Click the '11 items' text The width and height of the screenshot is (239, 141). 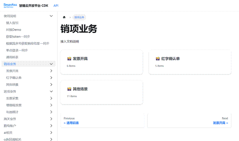[x=72, y=96]
